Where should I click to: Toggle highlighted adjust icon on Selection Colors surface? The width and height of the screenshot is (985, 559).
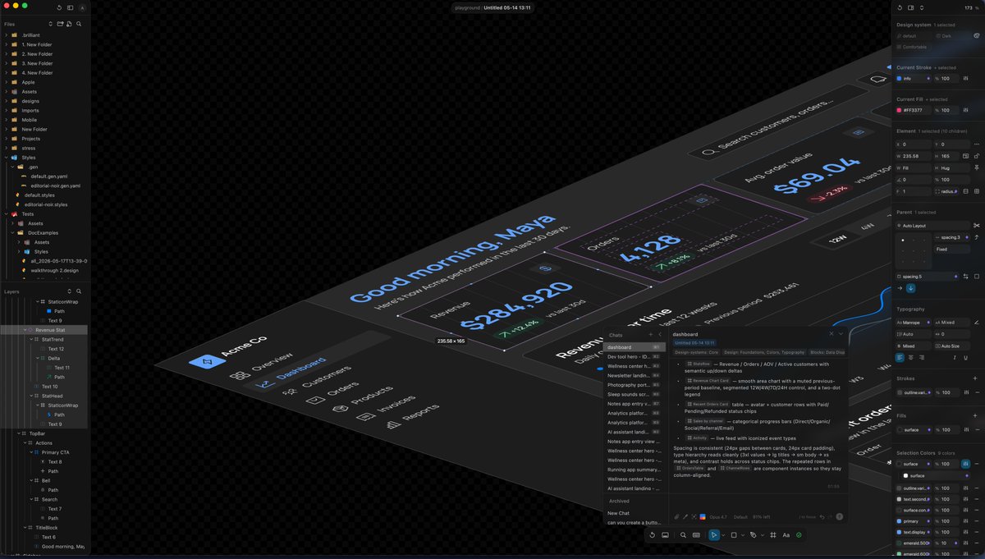[x=965, y=464]
